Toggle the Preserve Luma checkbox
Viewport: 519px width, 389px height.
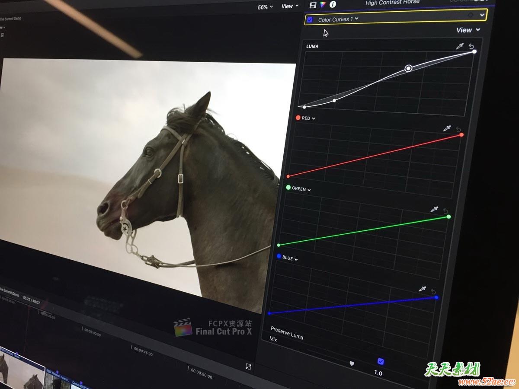point(381,361)
